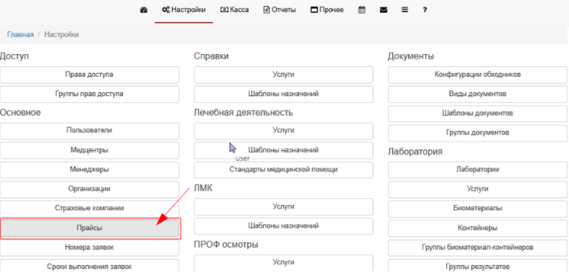
Task: Open the Прочее menu
Action: pyautogui.click(x=327, y=10)
